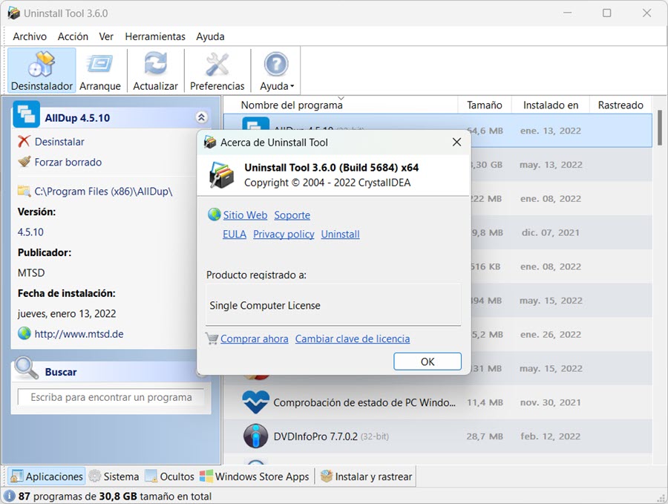Click the 'nov. 30, 2021' date cell

coord(551,402)
